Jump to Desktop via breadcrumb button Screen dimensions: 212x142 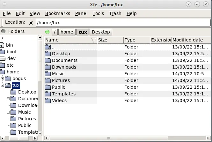101,32
